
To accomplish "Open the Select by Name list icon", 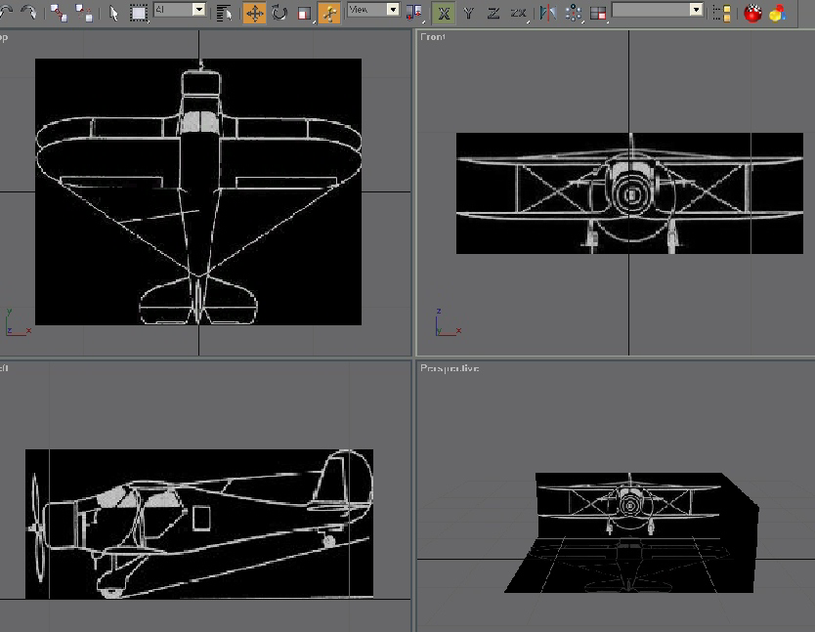I will point(224,13).
